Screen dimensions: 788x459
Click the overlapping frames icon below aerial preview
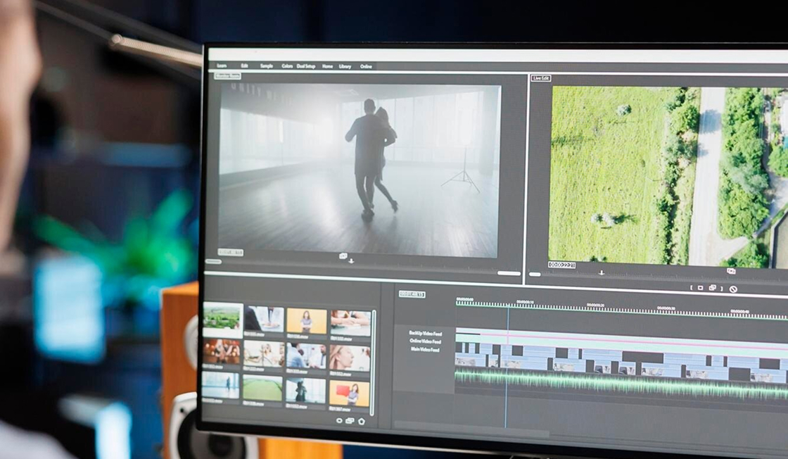tap(713, 288)
